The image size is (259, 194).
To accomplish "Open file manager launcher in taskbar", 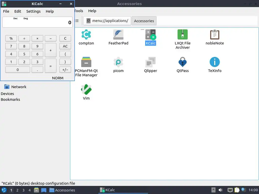I will click(x=36, y=190).
